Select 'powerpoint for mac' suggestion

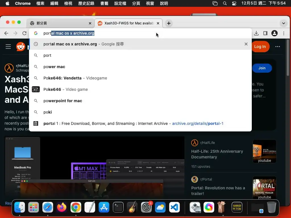click(140, 101)
